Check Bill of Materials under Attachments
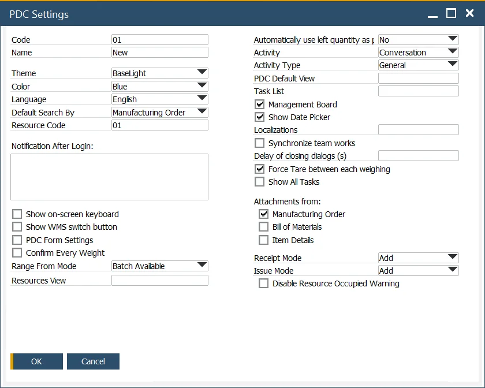The image size is (485, 388). pos(263,226)
